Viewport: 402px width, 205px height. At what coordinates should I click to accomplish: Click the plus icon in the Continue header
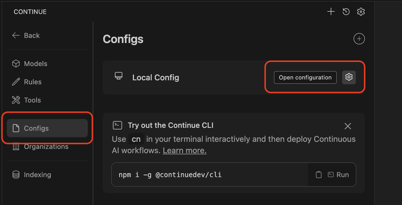point(331,12)
